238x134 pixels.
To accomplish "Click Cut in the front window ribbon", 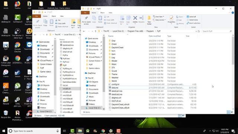I will pos(107,16).
